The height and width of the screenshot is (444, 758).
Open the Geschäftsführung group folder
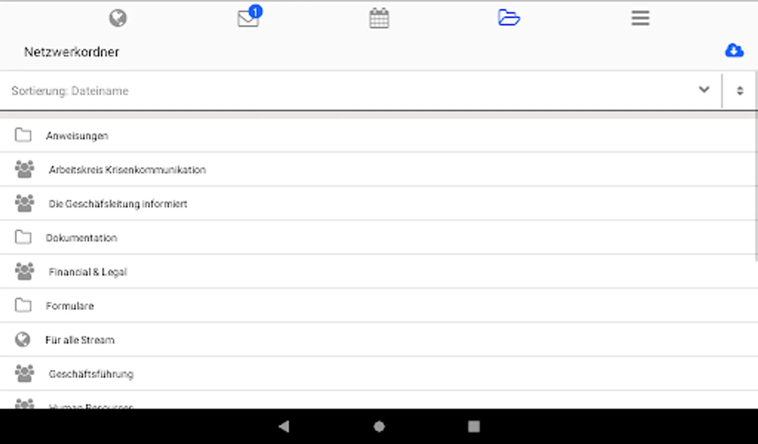378,373
